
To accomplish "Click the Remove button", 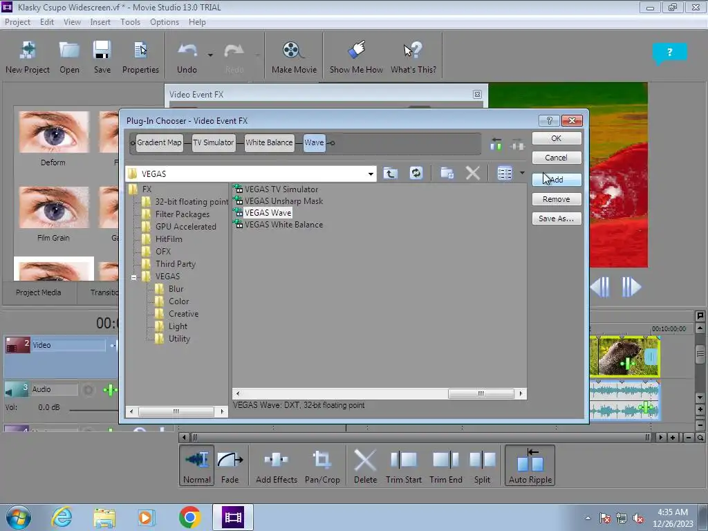I will tap(557, 199).
